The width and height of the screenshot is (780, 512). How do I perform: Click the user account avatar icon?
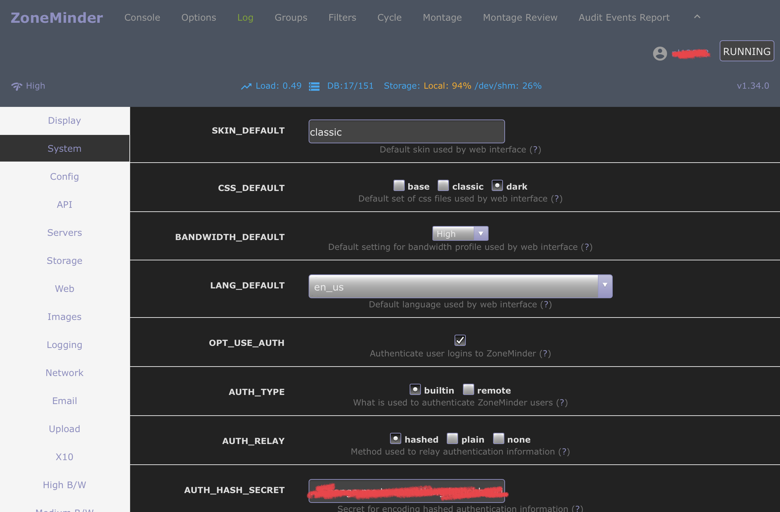(x=660, y=53)
